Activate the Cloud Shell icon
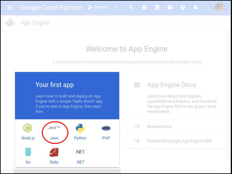This screenshot has height=174, width=232. (157, 7)
